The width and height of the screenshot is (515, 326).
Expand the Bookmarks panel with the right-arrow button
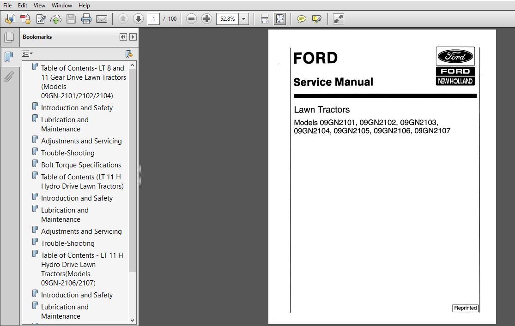tap(133, 37)
